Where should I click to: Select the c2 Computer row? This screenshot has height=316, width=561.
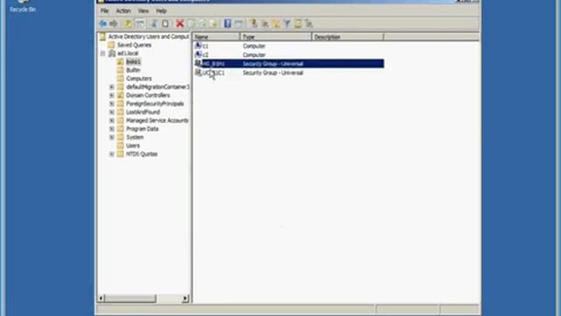tap(288, 54)
